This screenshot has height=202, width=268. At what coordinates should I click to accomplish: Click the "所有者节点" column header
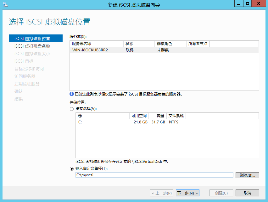(198, 44)
